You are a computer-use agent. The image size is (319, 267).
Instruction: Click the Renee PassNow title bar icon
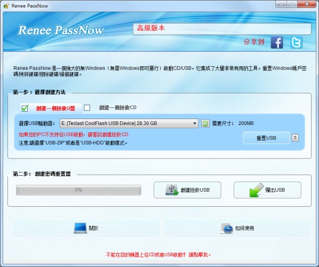pos(6,6)
